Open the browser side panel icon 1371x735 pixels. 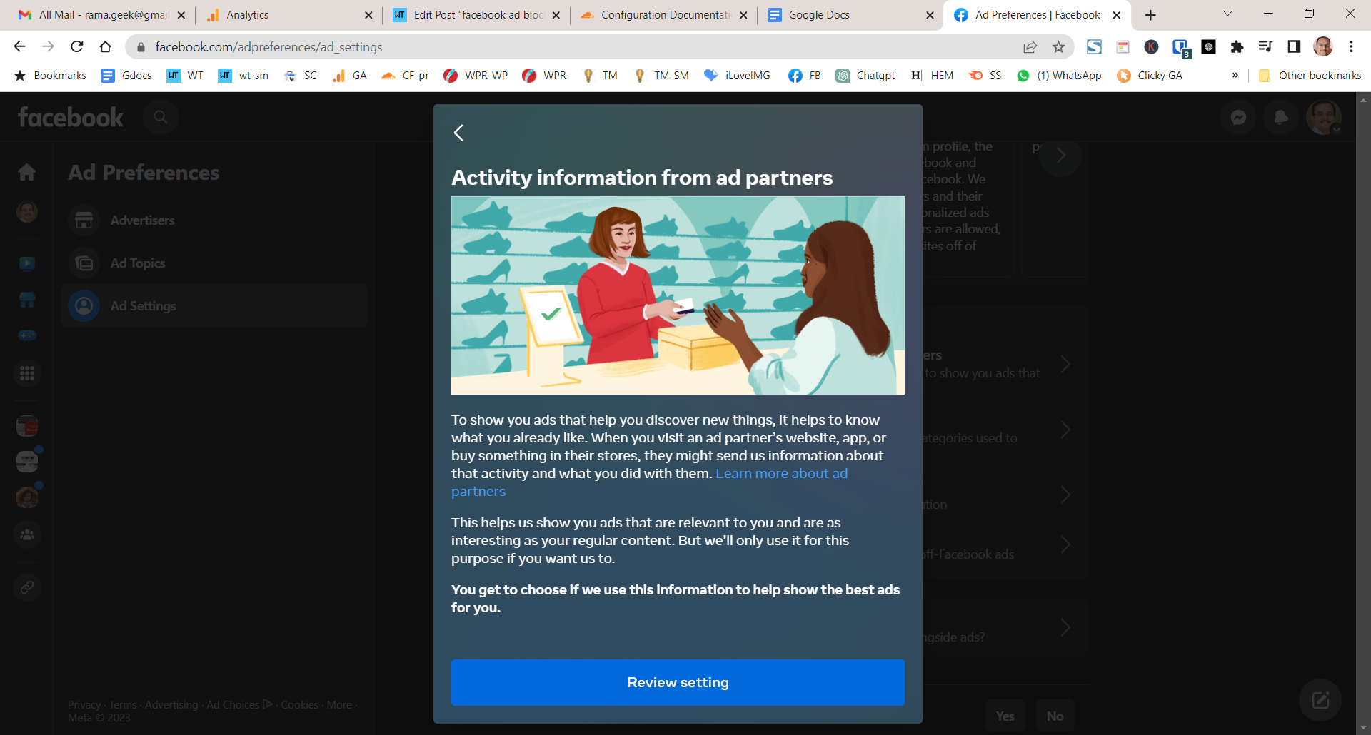[1294, 47]
